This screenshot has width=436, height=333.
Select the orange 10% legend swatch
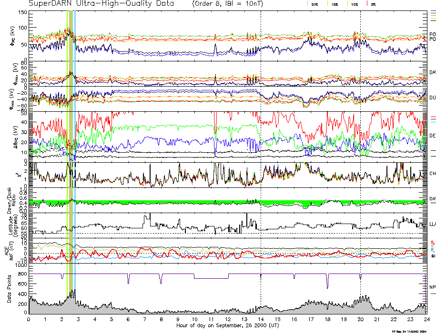pyautogui.click(x=347, y=4)
